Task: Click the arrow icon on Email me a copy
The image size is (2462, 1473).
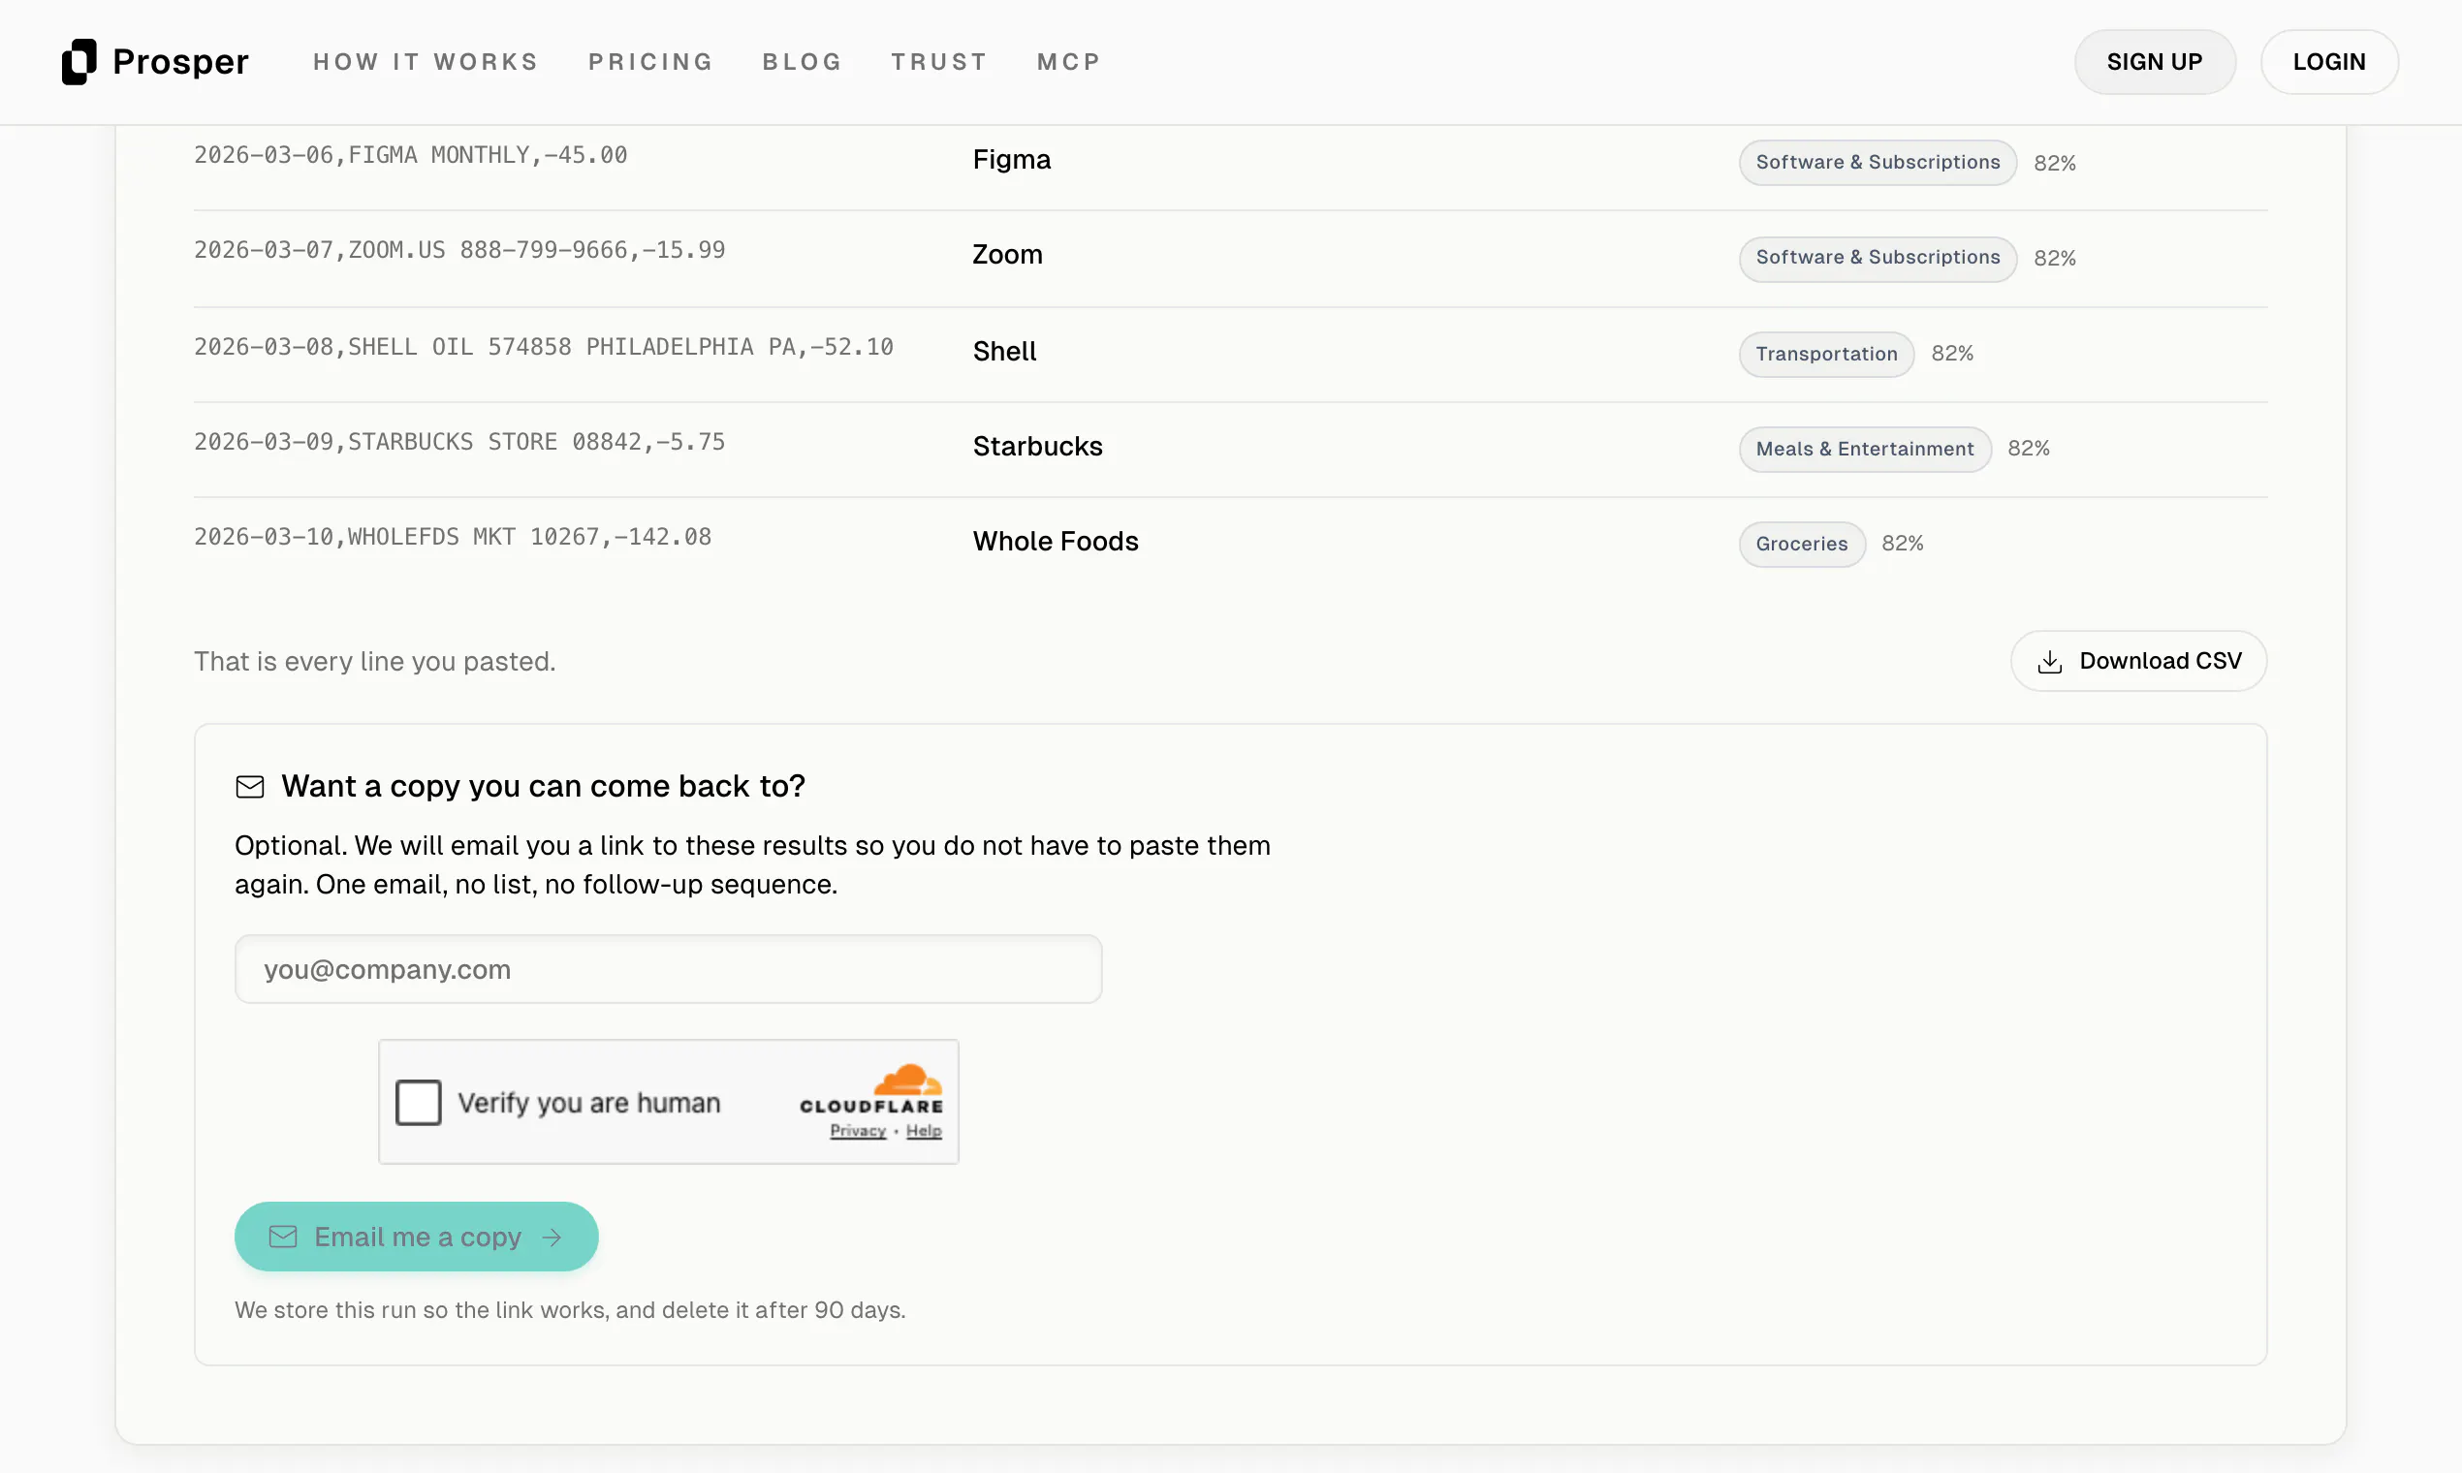Action: (552, 1238)
